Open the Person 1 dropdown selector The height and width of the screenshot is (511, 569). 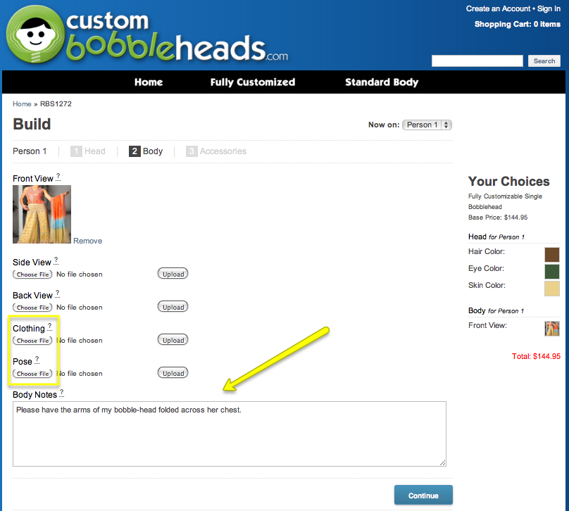coord(427,125)
